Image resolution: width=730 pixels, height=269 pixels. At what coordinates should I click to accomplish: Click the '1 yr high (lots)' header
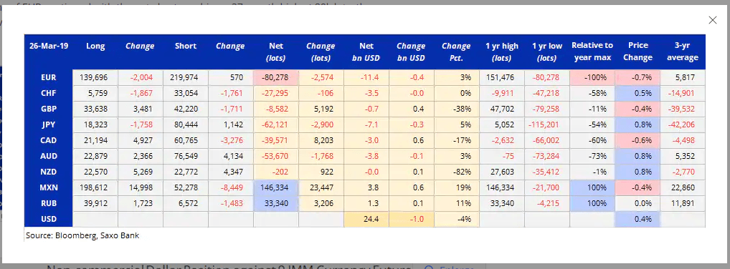click(501, 52)
